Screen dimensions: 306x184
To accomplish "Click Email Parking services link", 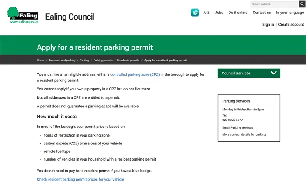I will point(237,128).
